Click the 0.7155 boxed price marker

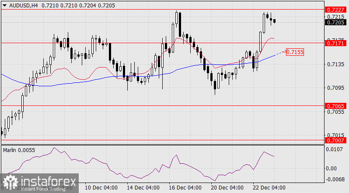pyautogui.click(x=295, y=52)
